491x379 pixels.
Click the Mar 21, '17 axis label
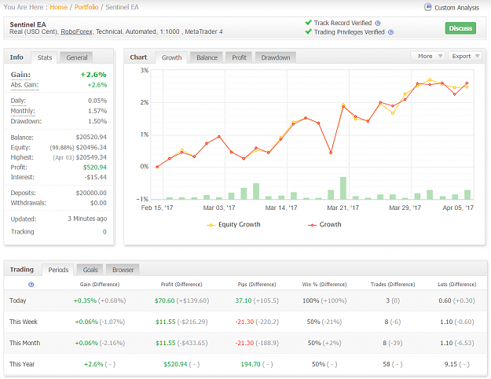point(343,208)
